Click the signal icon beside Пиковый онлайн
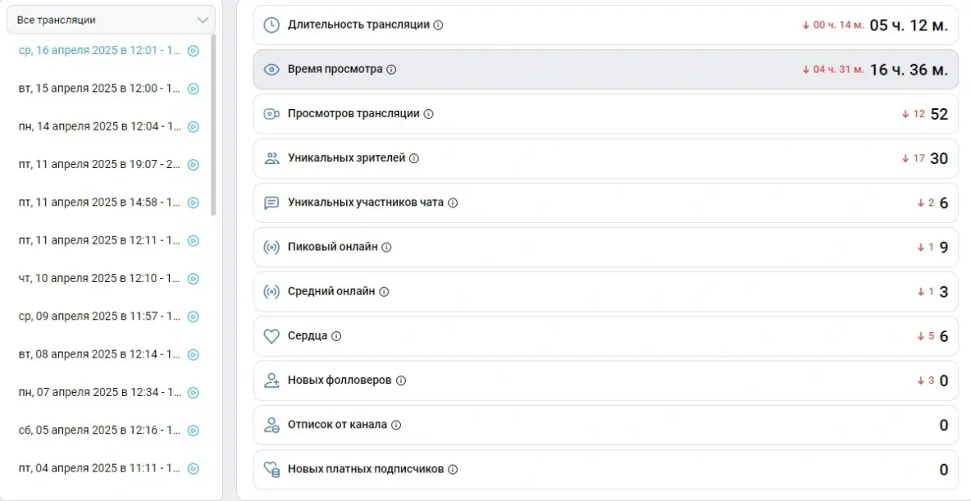 pos(271,246)
